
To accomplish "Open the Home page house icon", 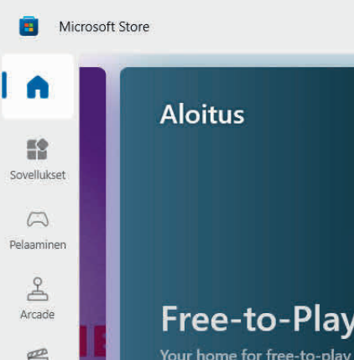I will (38, 87).
